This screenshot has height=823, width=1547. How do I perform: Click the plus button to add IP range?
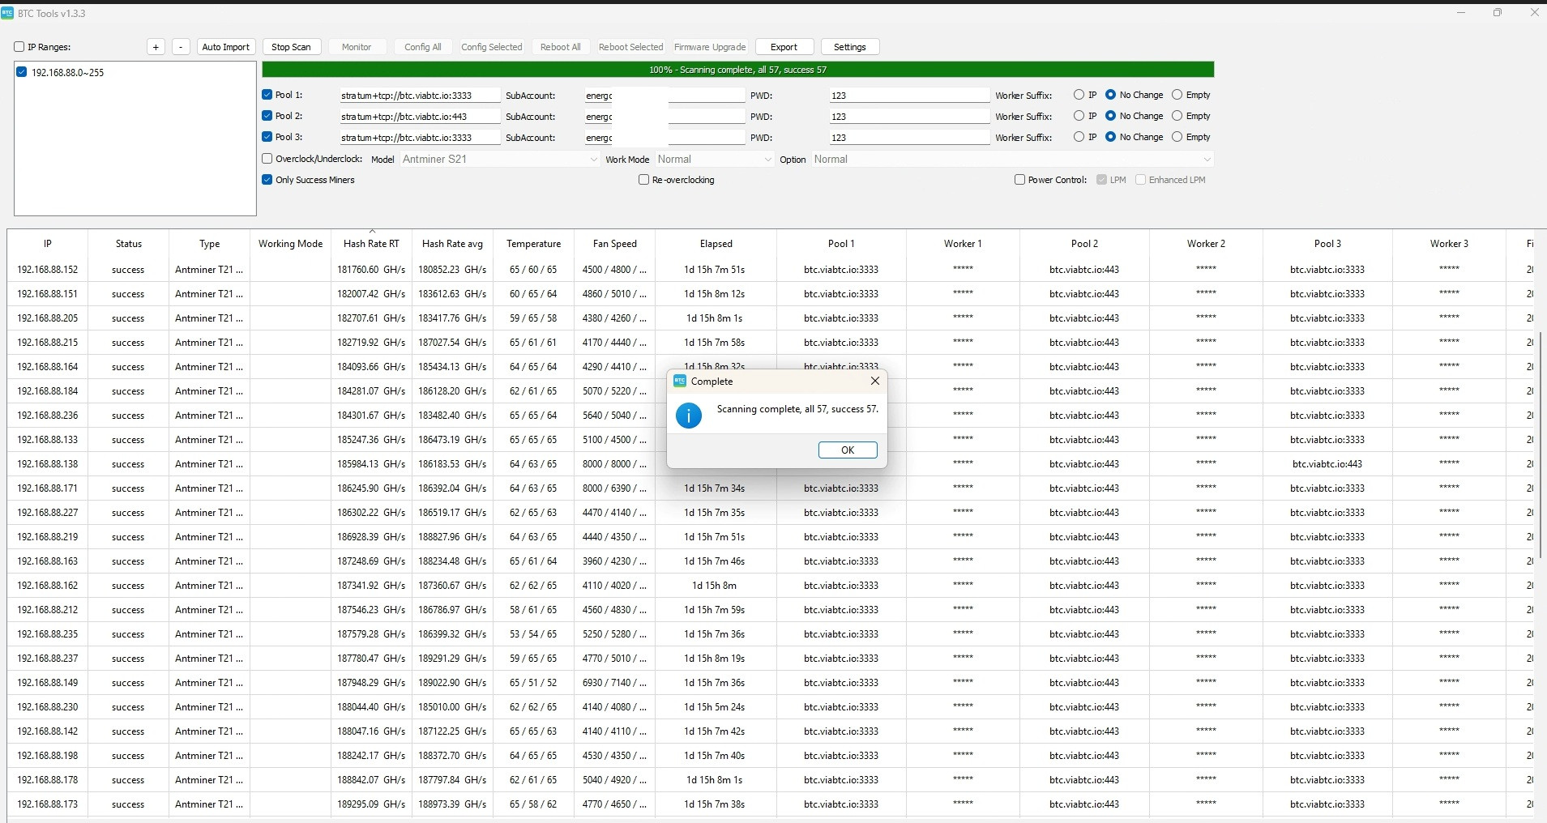tap(156, 47)
